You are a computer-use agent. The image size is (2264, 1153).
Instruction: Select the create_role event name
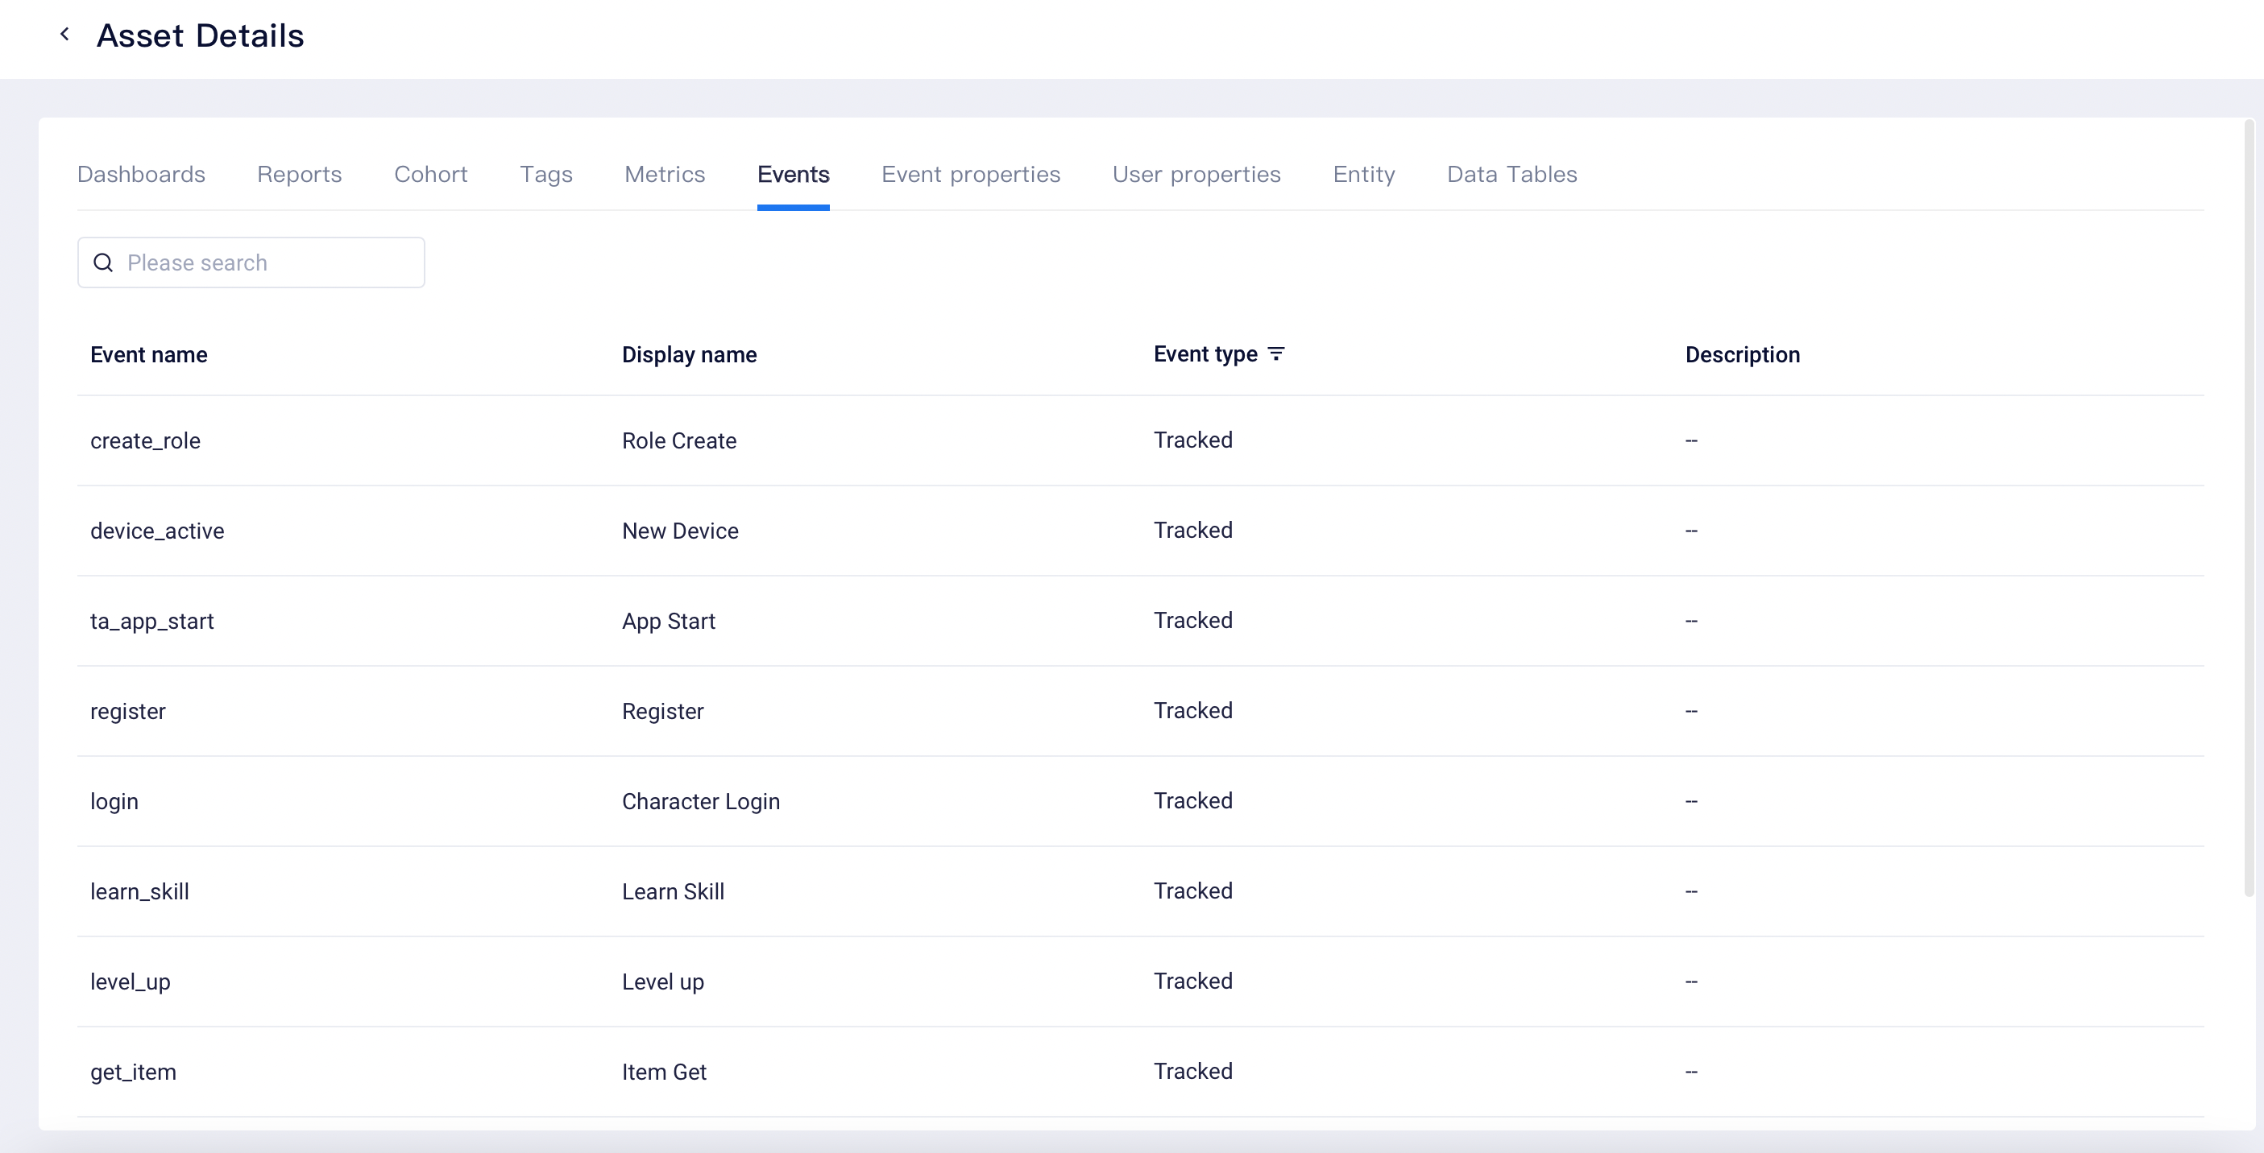pos(146,440)
